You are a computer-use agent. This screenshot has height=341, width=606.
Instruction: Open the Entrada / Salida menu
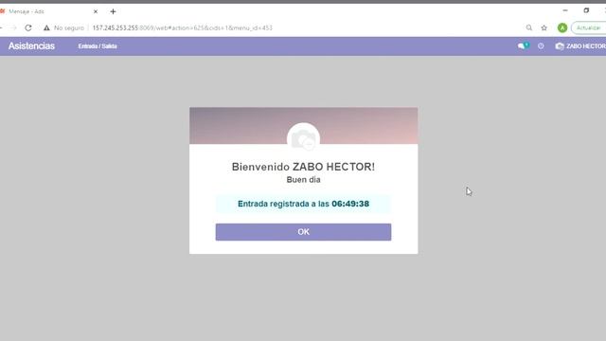coord(98,46)
